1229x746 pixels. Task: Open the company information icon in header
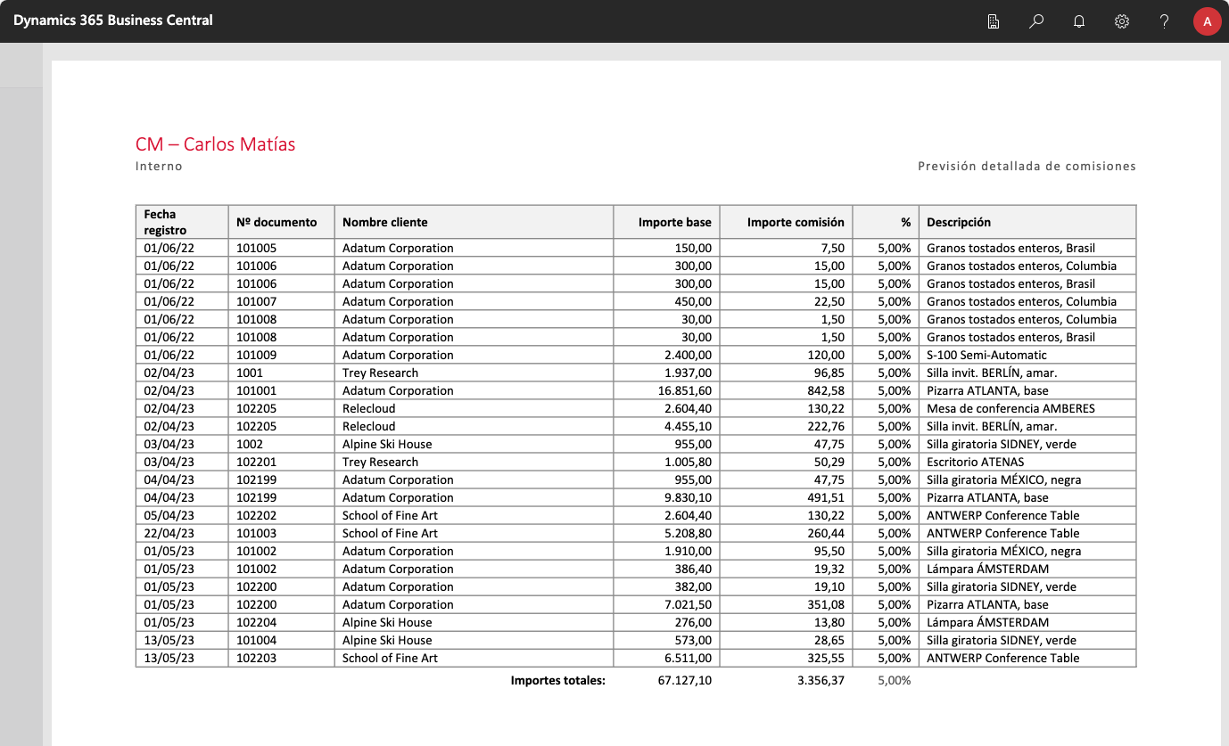coord(993,21)
